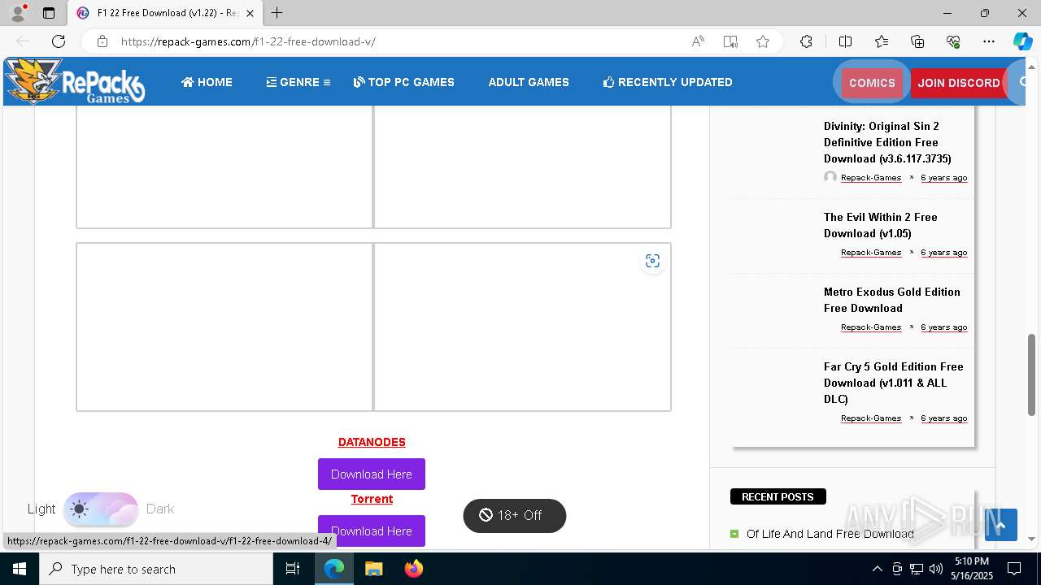Click JOIN DISCORD button
This screenshot has width=1041, height=585.
tap(959, 83)
